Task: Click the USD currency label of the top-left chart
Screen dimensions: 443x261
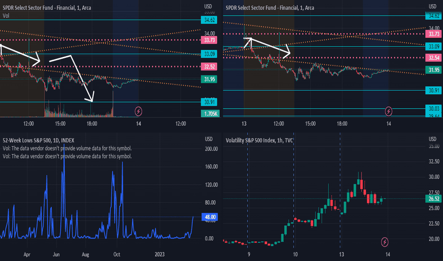Action: tap(209, 6)
